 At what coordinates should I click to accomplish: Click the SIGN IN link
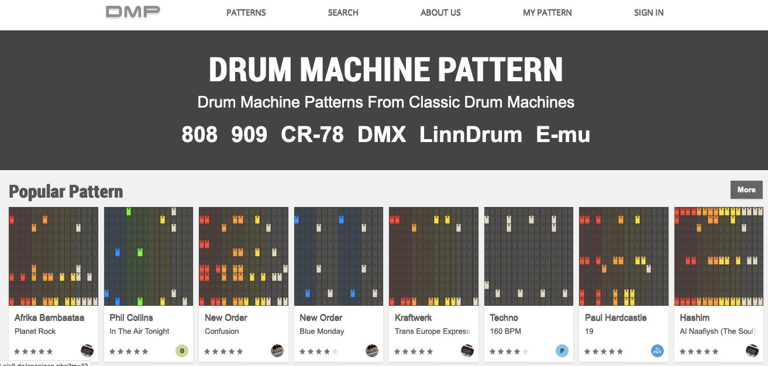coord(649,12)
